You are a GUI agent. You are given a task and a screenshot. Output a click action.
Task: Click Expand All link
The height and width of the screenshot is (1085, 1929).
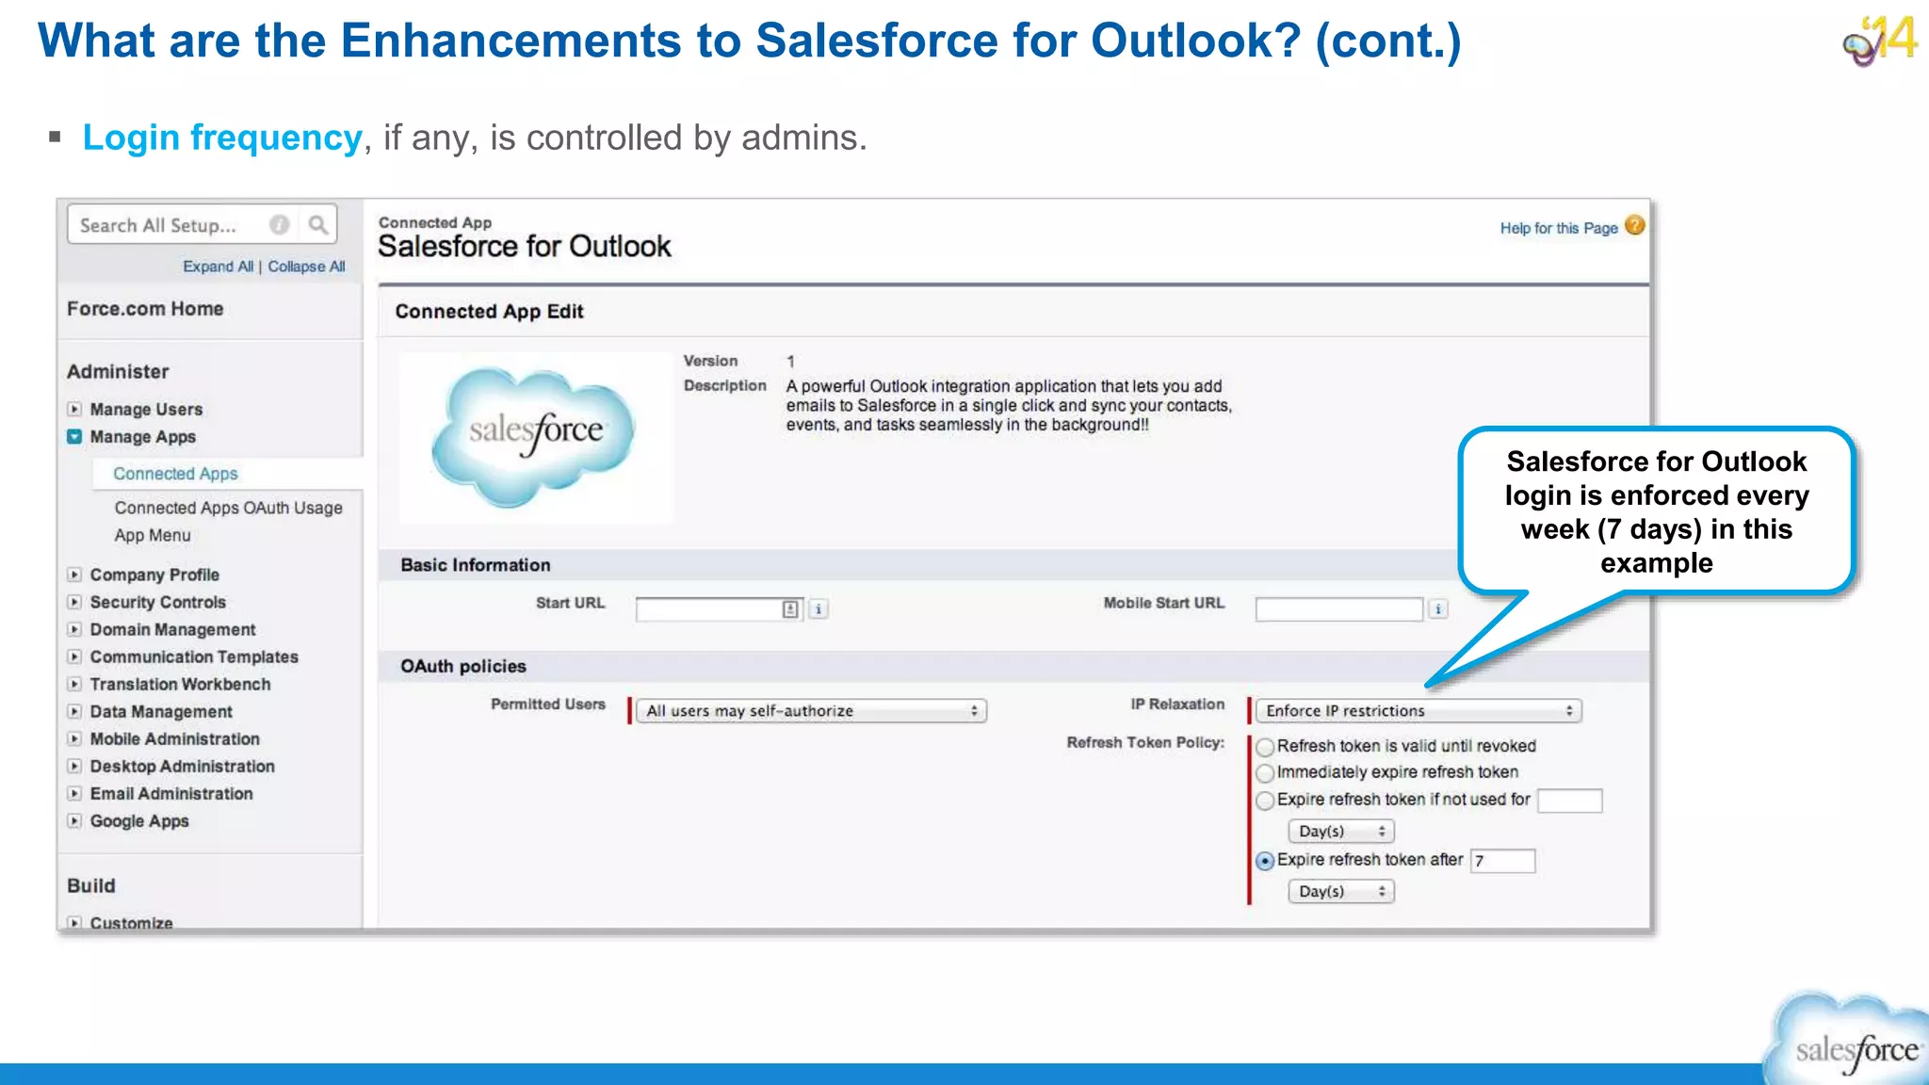click(219, 267)
